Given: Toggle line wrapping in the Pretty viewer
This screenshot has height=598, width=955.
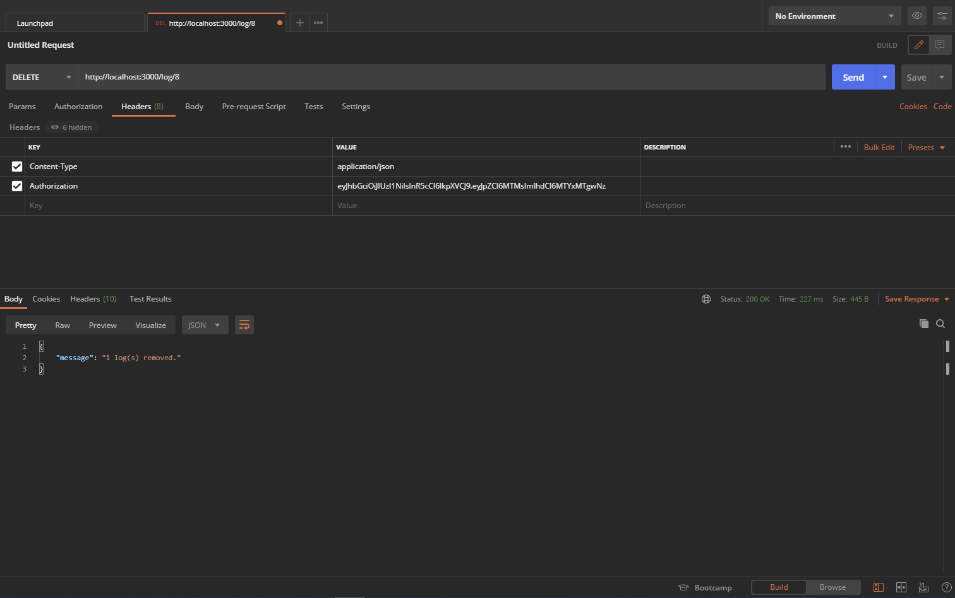Looking at the screenshot, I should coord(244,325).
